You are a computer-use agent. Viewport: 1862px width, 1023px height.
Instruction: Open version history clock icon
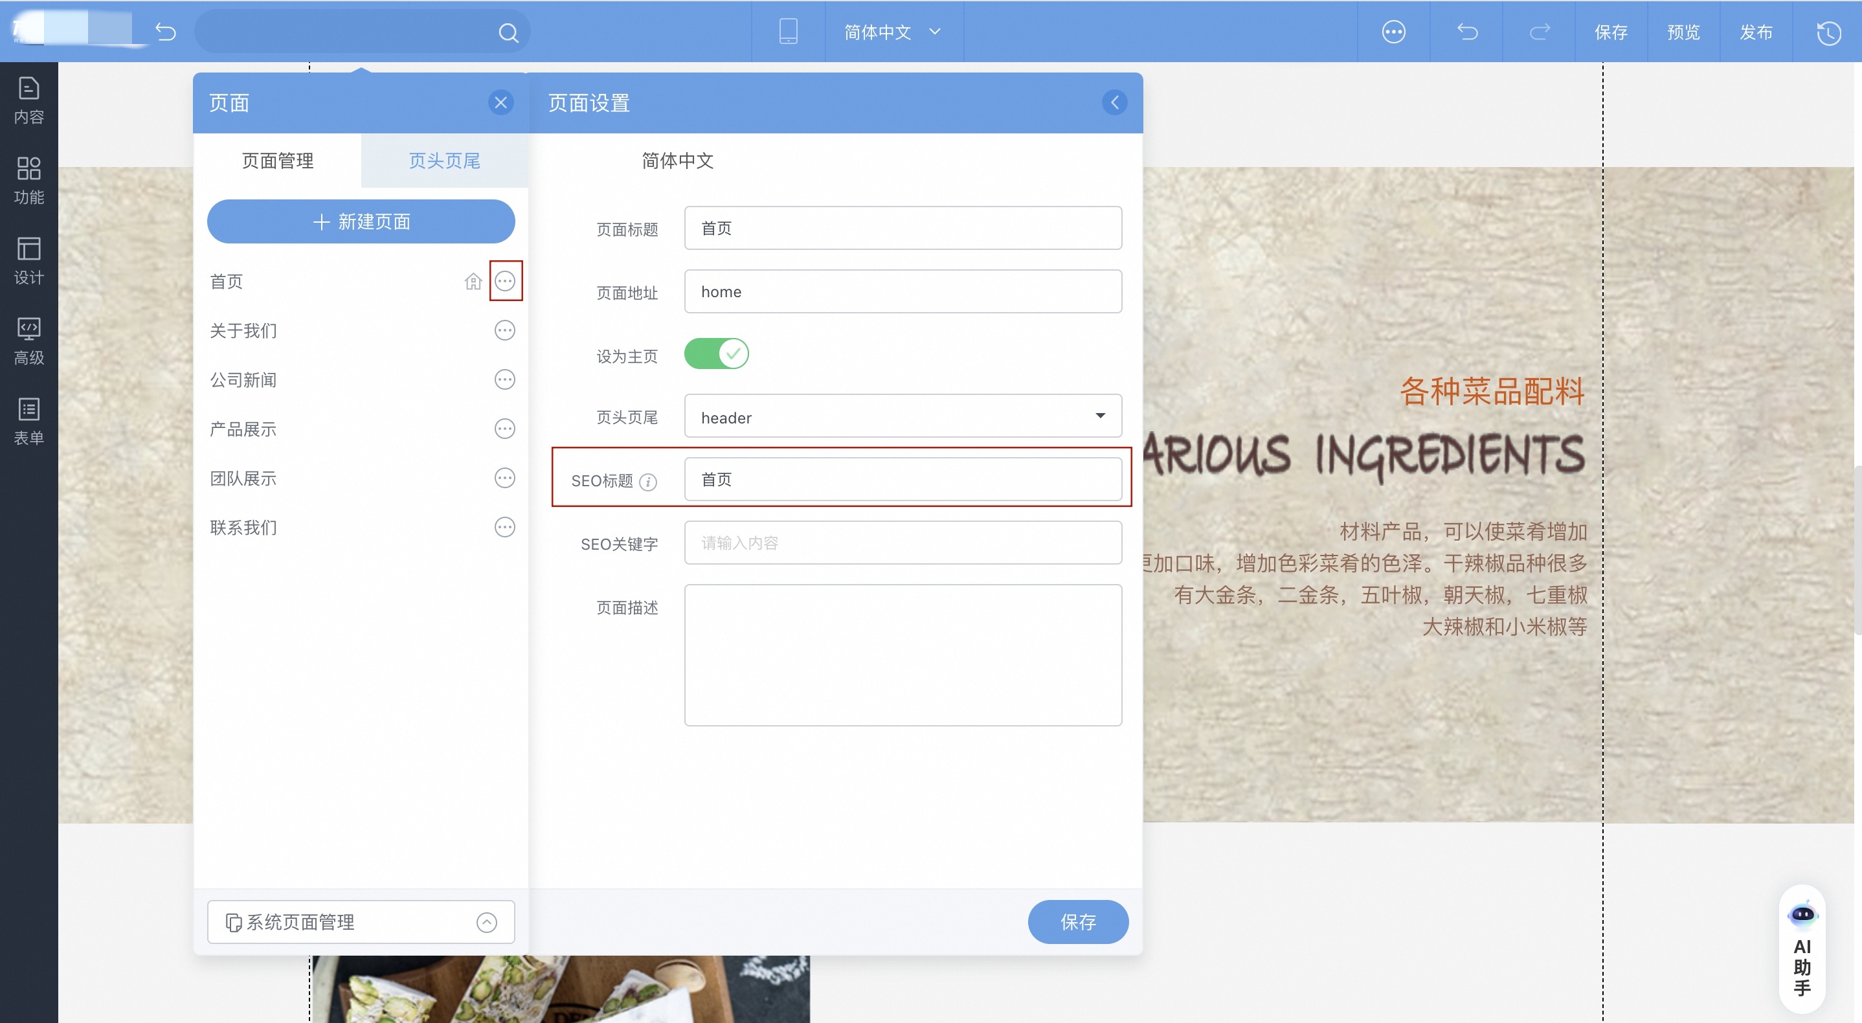click(x=1828, y=32)
